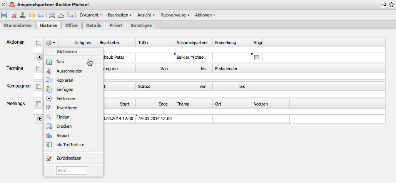Image resolution: width=396 pixels, height=183 pixels.
Task: Click the Ort column header
Action: 232,104
